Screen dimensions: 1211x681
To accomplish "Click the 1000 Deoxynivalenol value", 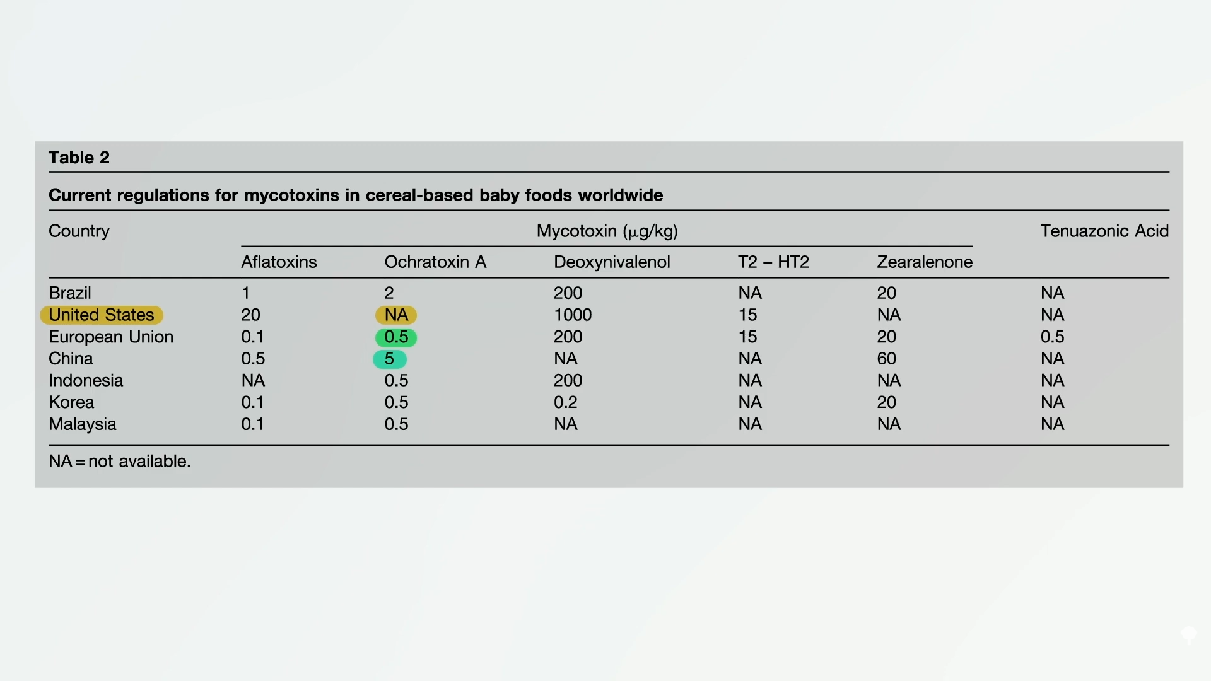I will pos(573,315).
